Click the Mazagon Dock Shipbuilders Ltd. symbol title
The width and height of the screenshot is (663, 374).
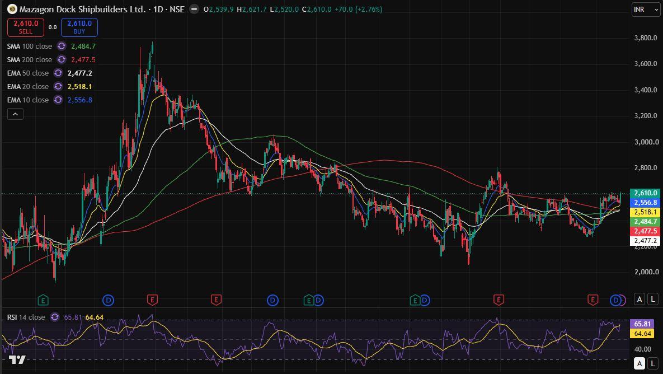tap(82, 9)
